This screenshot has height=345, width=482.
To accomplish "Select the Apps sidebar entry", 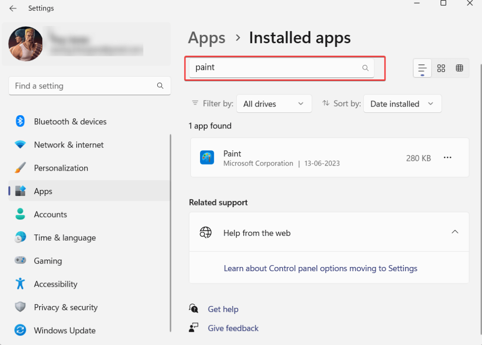I will tap(89, 191).
